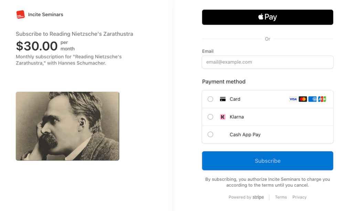Pay with the Apple Pay button
Screen dimensions: 352x211
click(x=267, y=17)
